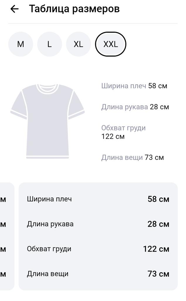The height and width of the screenshot is (301, 186).
Task: Tap the t-shirt illustration
Action: (47, 121)
